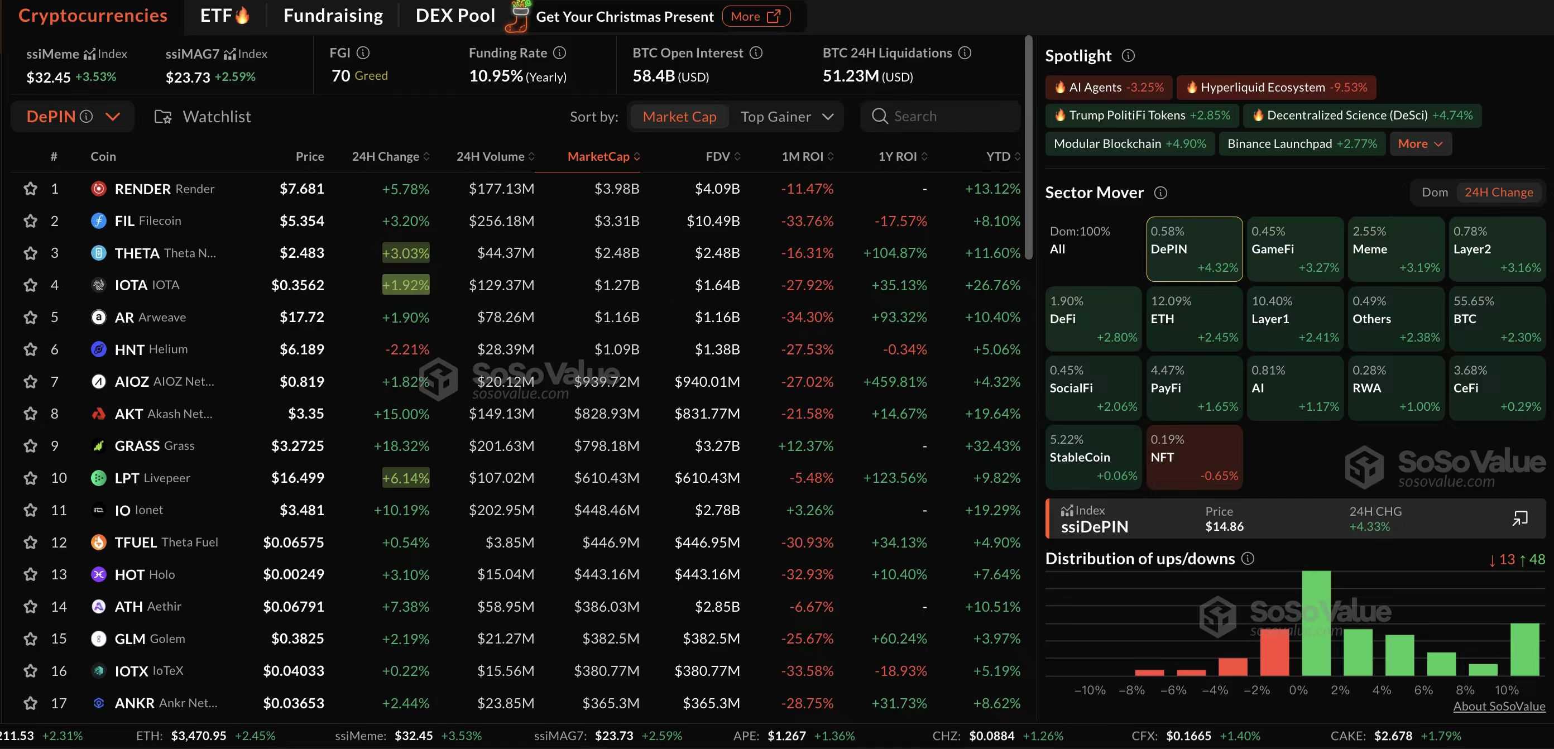Image resolution: width=1554 pixels, height=749 pixels.
Task: Switch to the ETF tab
Action: [x=224, y=16]
